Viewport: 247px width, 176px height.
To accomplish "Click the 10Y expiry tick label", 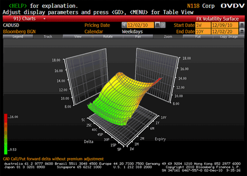I will click(164, 118).
